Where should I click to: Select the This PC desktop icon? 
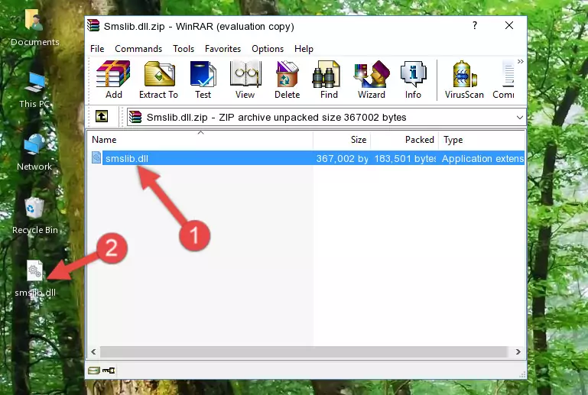click(35, 90)
